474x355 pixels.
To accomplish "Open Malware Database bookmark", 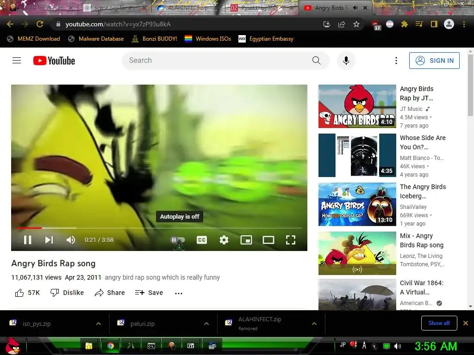I will click(96, 39).
